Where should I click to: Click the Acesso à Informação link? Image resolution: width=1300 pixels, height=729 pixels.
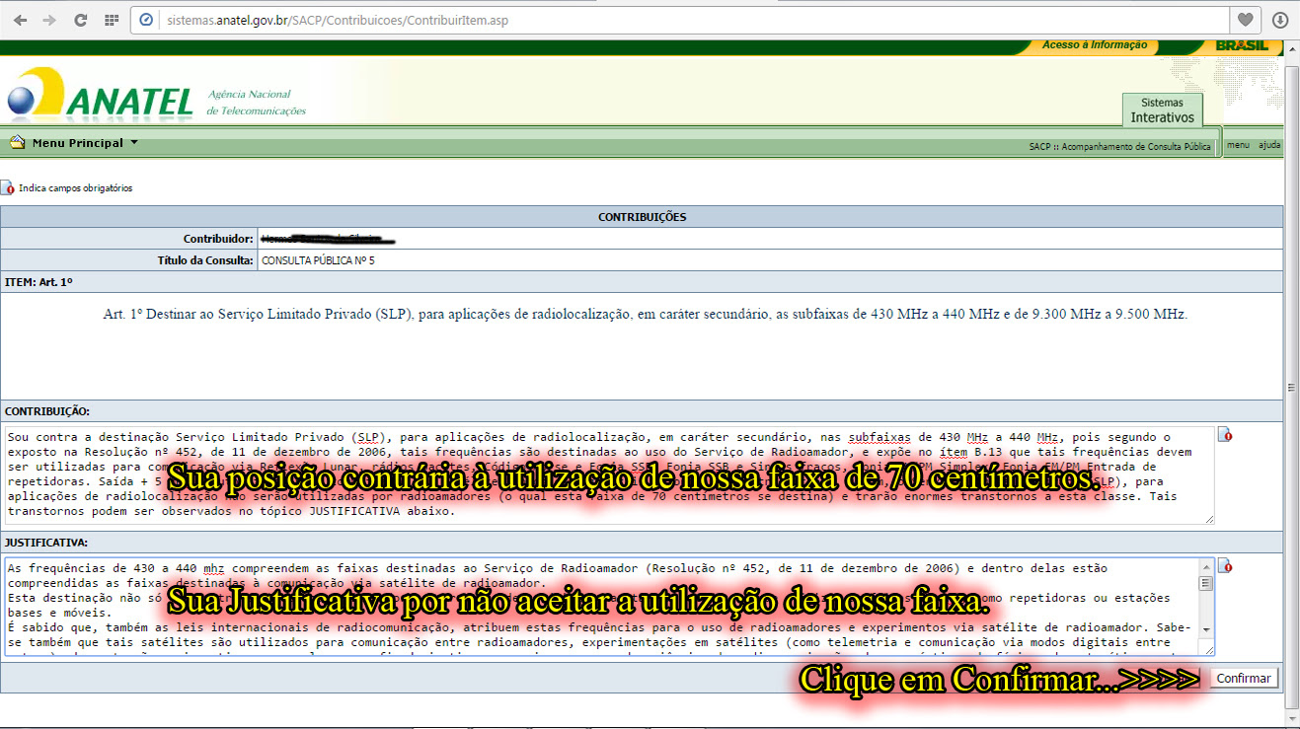(x=1095, y=45)
